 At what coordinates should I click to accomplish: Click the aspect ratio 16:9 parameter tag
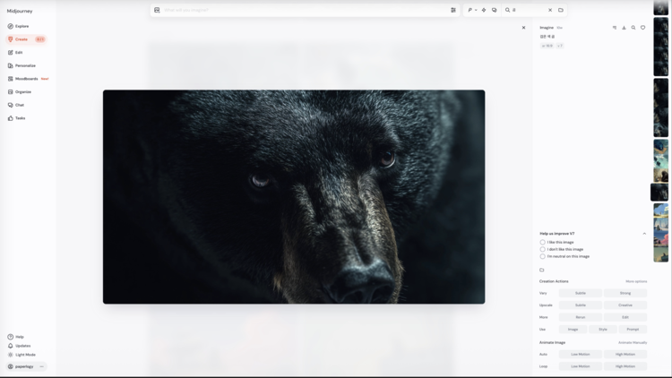click(x=547, y=46)
